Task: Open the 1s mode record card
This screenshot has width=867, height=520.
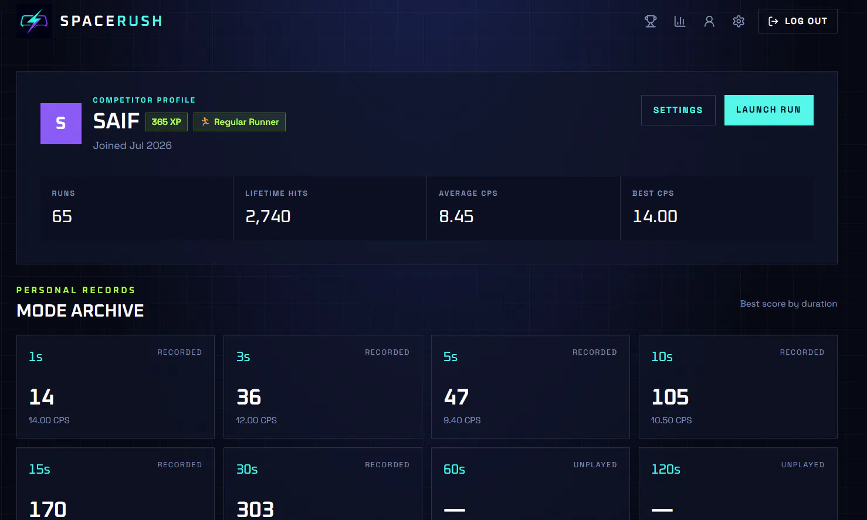Action: tap(116, 387)
